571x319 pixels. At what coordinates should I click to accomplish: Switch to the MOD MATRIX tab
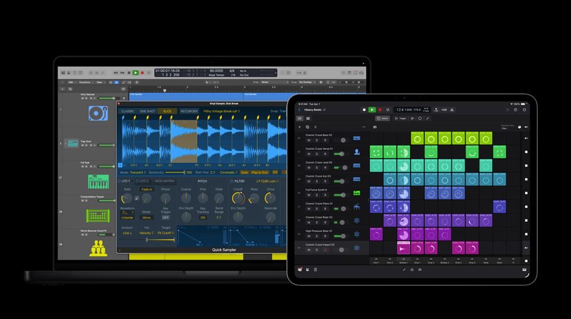[165, 181]
